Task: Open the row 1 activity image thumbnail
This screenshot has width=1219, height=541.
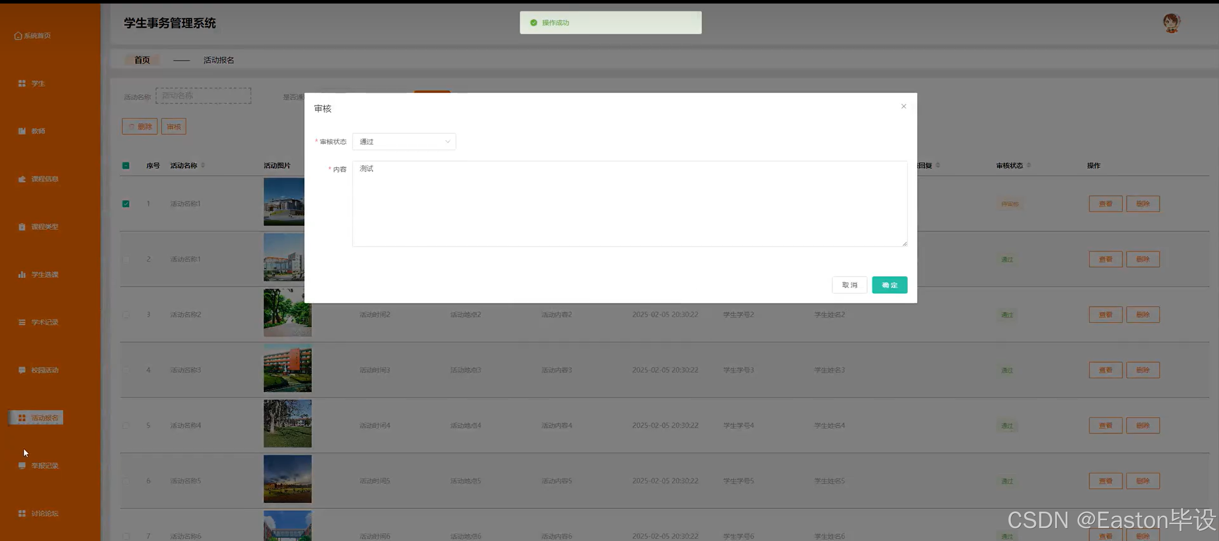Action: (284, 202)
